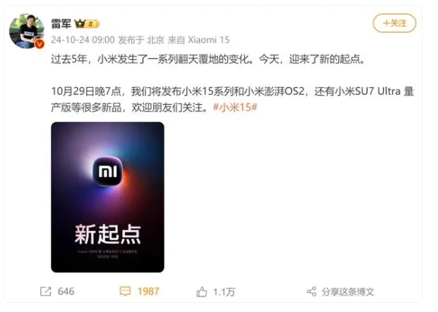Open the 雷军 username link
The width and height of the screenshot is (438, 312).
[61, 24]
